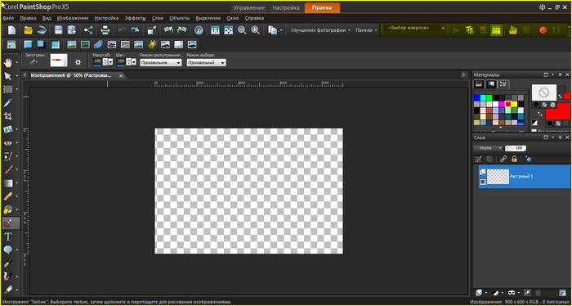Expand the Scale value dropdown arrow
The width and height of the screenshot is (572, 306).
click(x=110, y=62)
